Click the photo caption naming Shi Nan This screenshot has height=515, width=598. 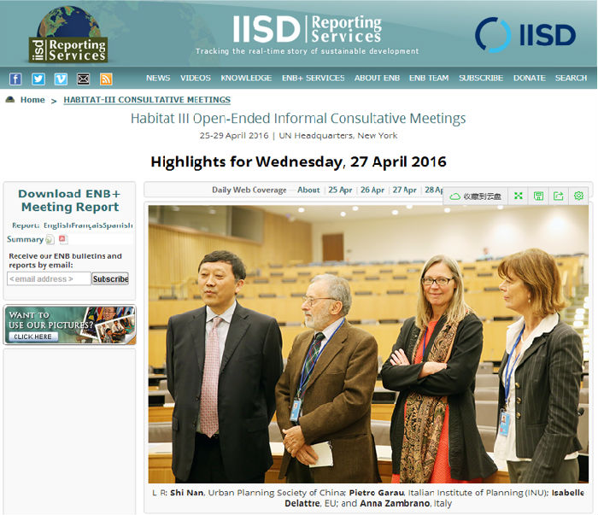pyautogui.click(x=368, y=498)
